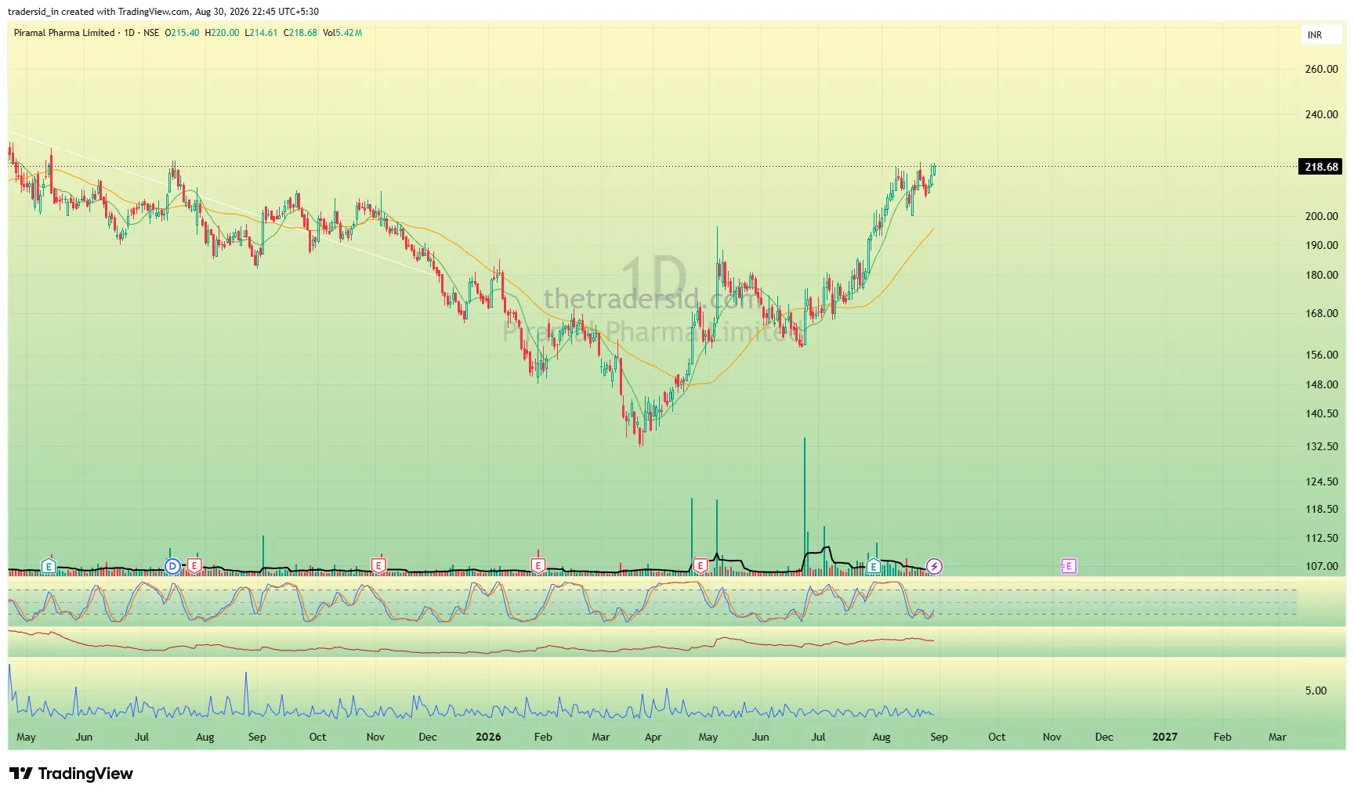Screen dimensions: 1354x797
Task: Click the 5.00 indicator scale label
Action: pyautogui.click(x=1316, y=691)
